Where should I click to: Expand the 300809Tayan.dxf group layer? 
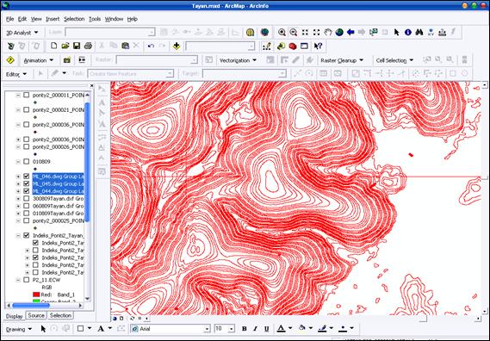coord(18,198)
